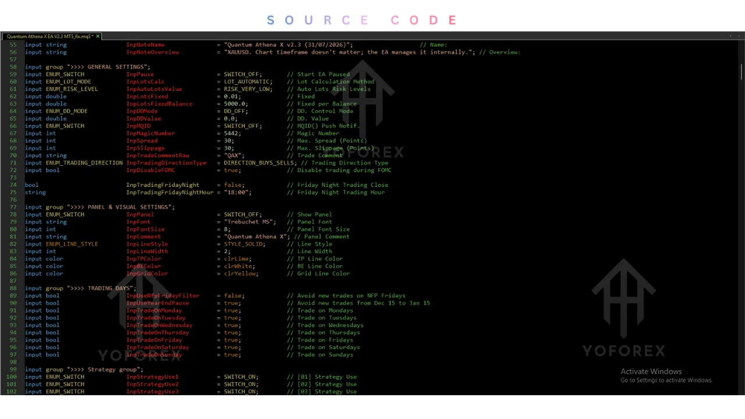The height and width of the screenshot is (419, 745).
Task: Click the InpNoteOverview variable name
Action: (x=152, y=52)
